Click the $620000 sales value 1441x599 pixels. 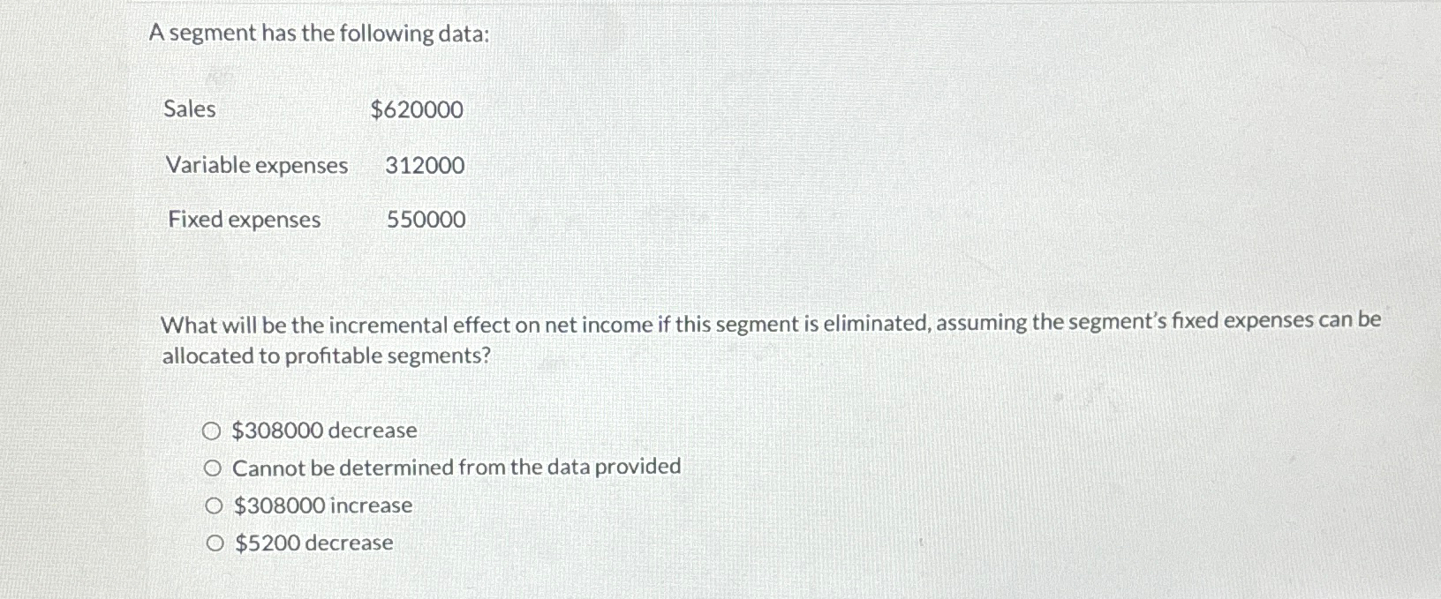tap(418, 109)
